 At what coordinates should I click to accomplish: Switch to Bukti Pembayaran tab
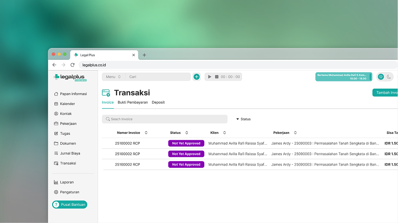click(x=133, y=102)
